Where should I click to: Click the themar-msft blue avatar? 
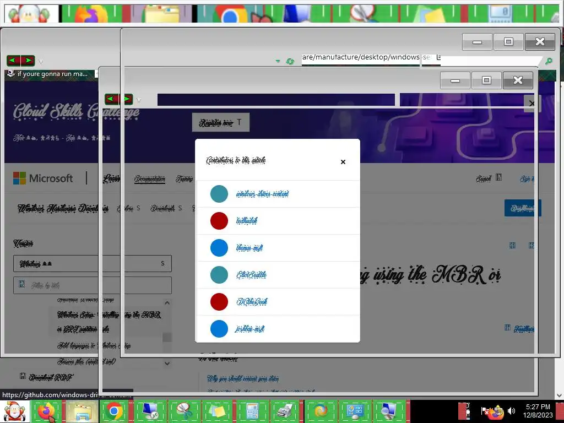219,247
